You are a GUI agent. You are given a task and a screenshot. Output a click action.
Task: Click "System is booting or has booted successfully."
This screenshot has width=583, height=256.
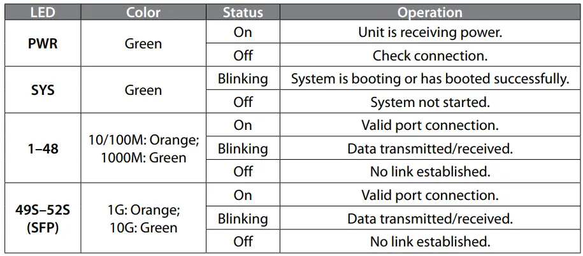coord(429,79)
